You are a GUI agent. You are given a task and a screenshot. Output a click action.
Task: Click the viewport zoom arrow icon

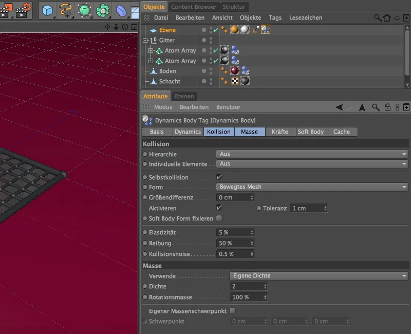[x=116, y=27]
